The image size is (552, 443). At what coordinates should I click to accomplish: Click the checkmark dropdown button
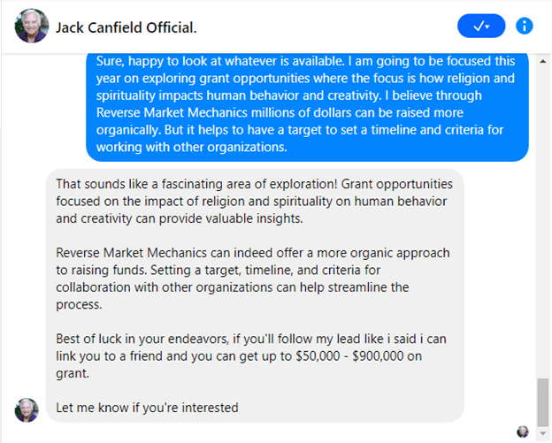click(481, 27)
